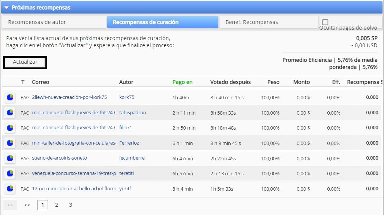
Task: Open pie chart icon for lecumberre row
Action: coord(10,158)
